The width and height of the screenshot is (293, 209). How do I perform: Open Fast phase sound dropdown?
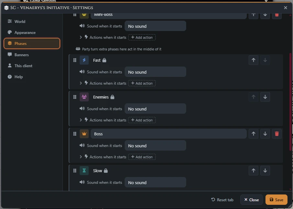coord(155,72)
